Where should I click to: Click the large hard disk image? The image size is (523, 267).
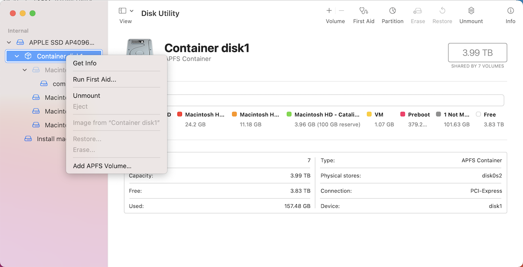click(139, 48)
